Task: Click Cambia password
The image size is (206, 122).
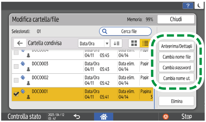Action: pyautogui.click(x=177, y=67)
